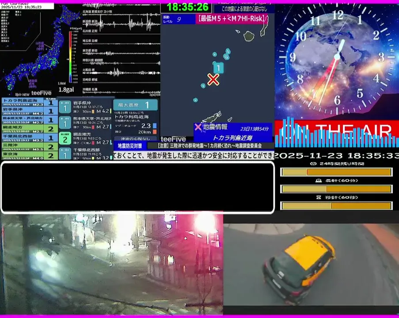Click the blue square next to magnitude 2.3
This screenshot has height=318, width=399.
click(x=155, y=126)
